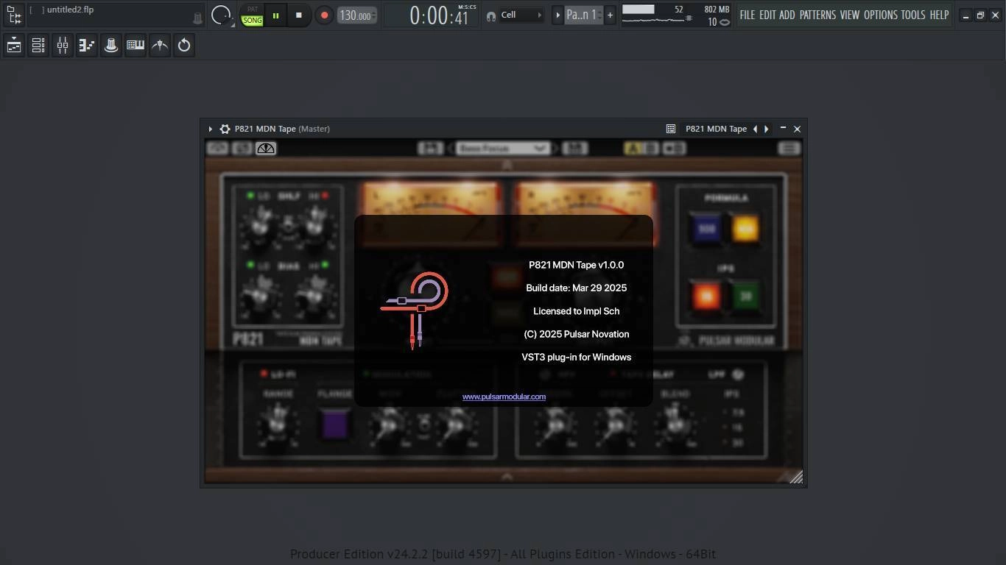The image size is (1006, 565).
Task: Toggle PAT/SONG playback mode
Action: coord(252,15)
